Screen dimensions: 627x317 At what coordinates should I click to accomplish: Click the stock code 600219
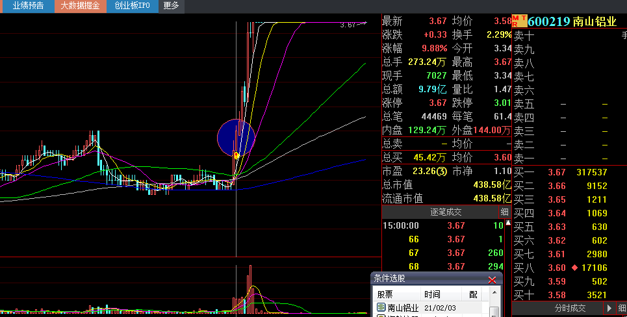click(x=548, y=21)
